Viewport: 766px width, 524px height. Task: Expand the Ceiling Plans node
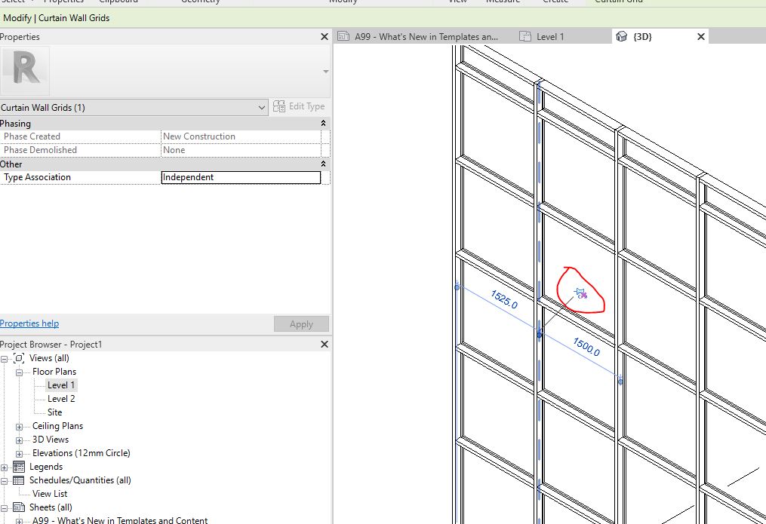pos(19,427)
